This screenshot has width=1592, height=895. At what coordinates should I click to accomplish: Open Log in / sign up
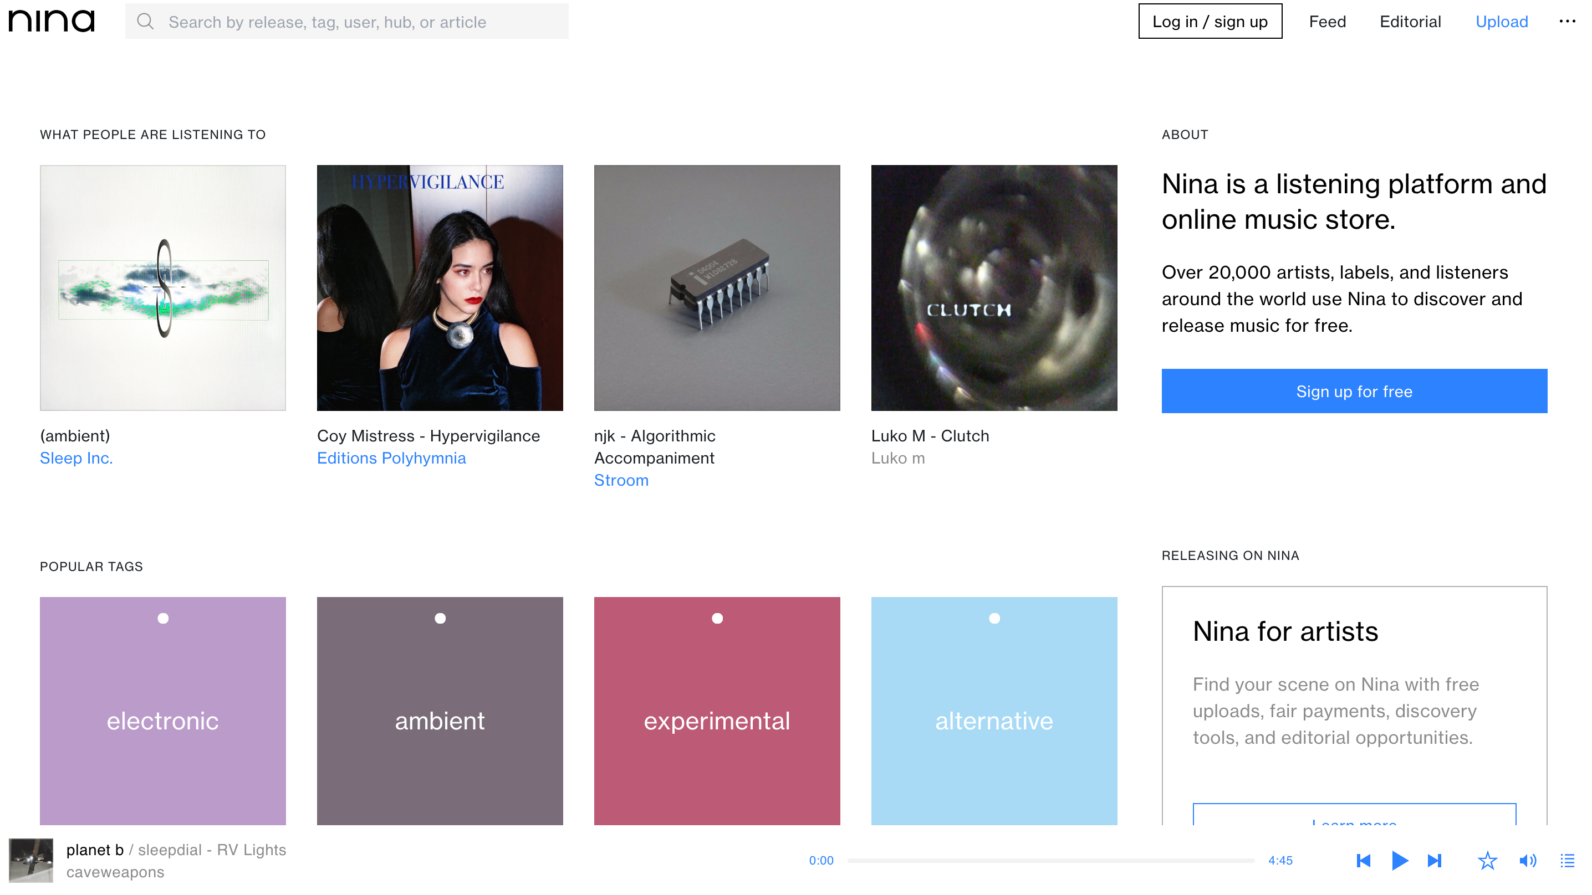pyautogui.click(x=1210, y=22)
